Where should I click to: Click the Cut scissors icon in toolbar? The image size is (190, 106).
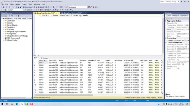click(x=46, y=7)
